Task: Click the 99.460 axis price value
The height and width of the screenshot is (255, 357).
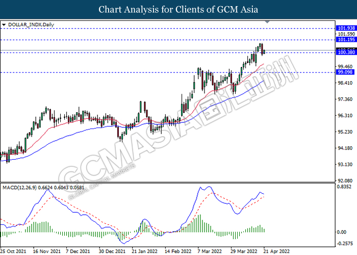Action: click(x=345, y=66)
